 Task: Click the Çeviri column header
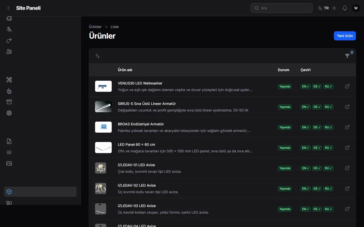tap(305, 70)
